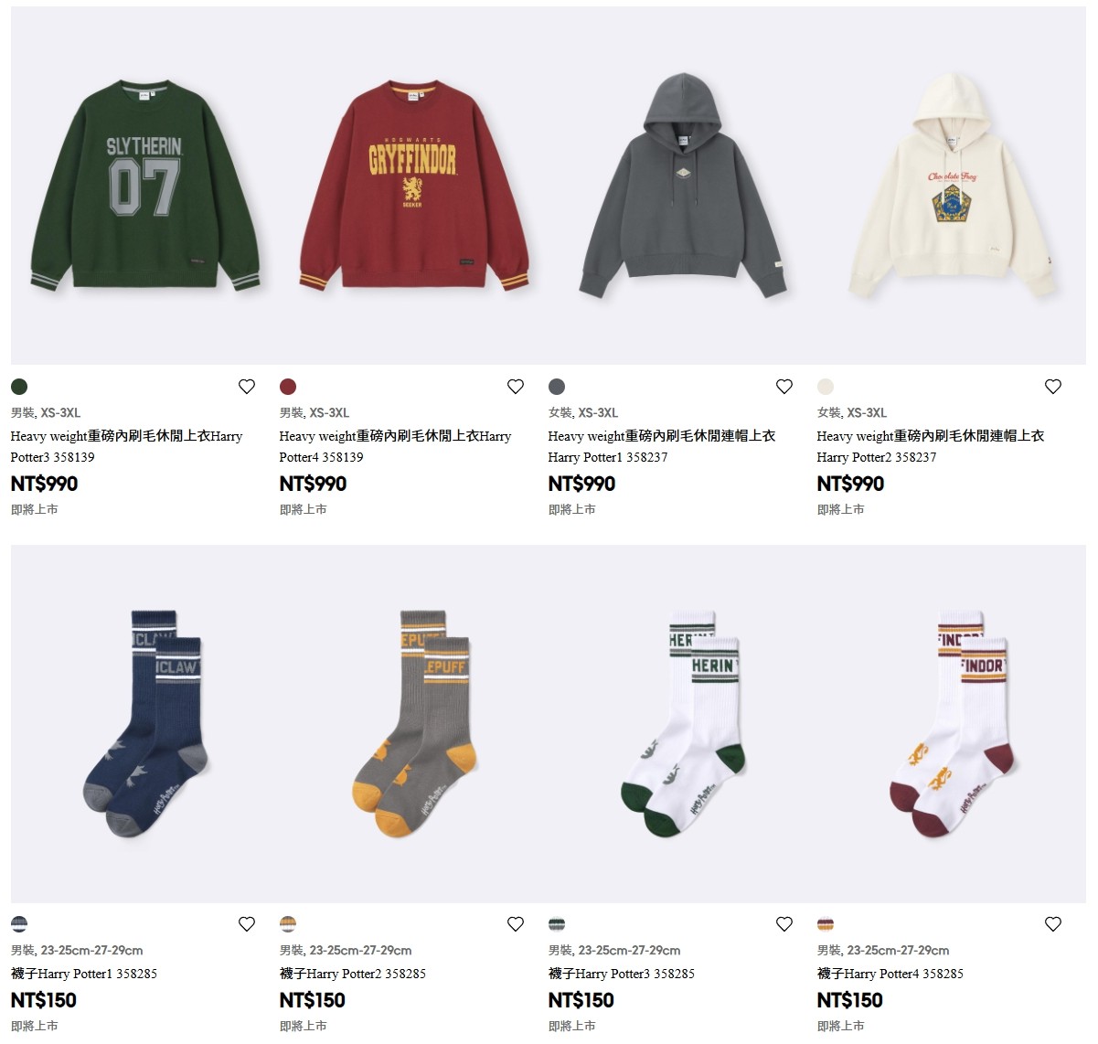Select off-white swatch for Chocolate Frog hoodie

pyautogui.click(x=826, y=387)
